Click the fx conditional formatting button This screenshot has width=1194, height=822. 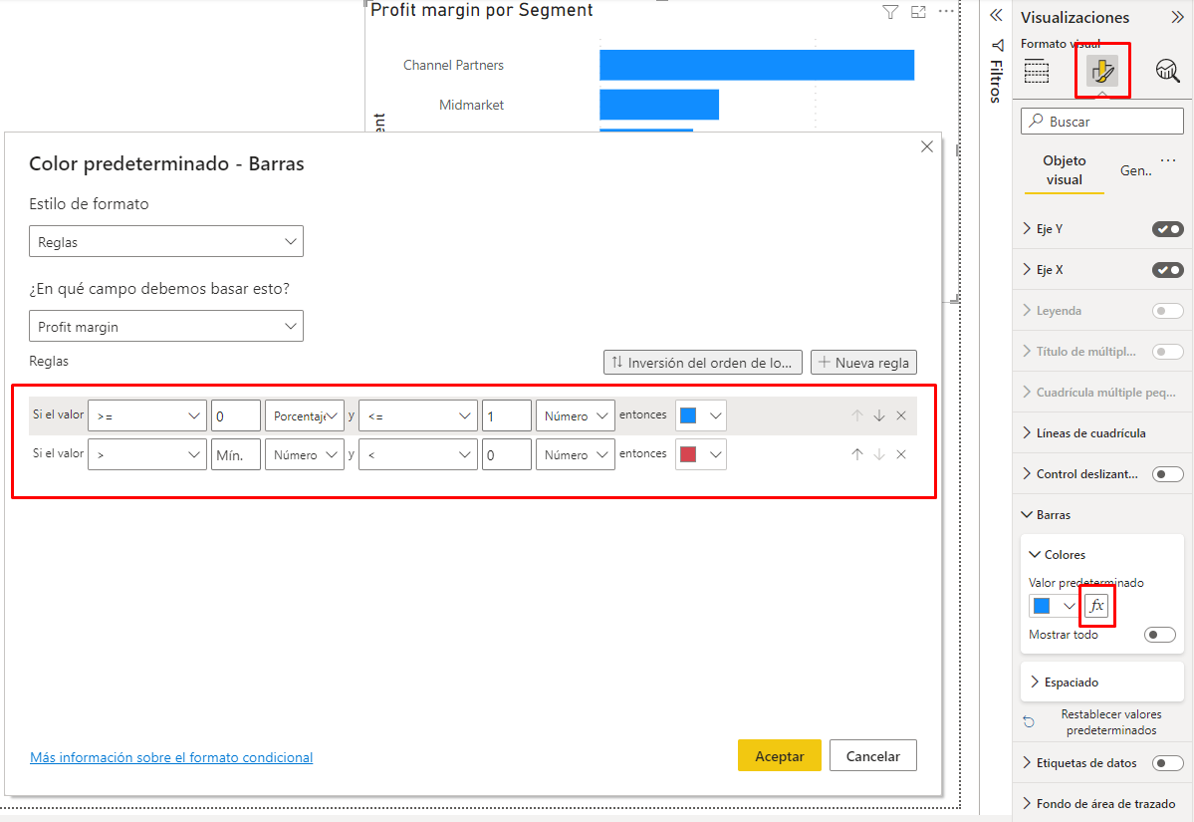[x=1096, y=606]
